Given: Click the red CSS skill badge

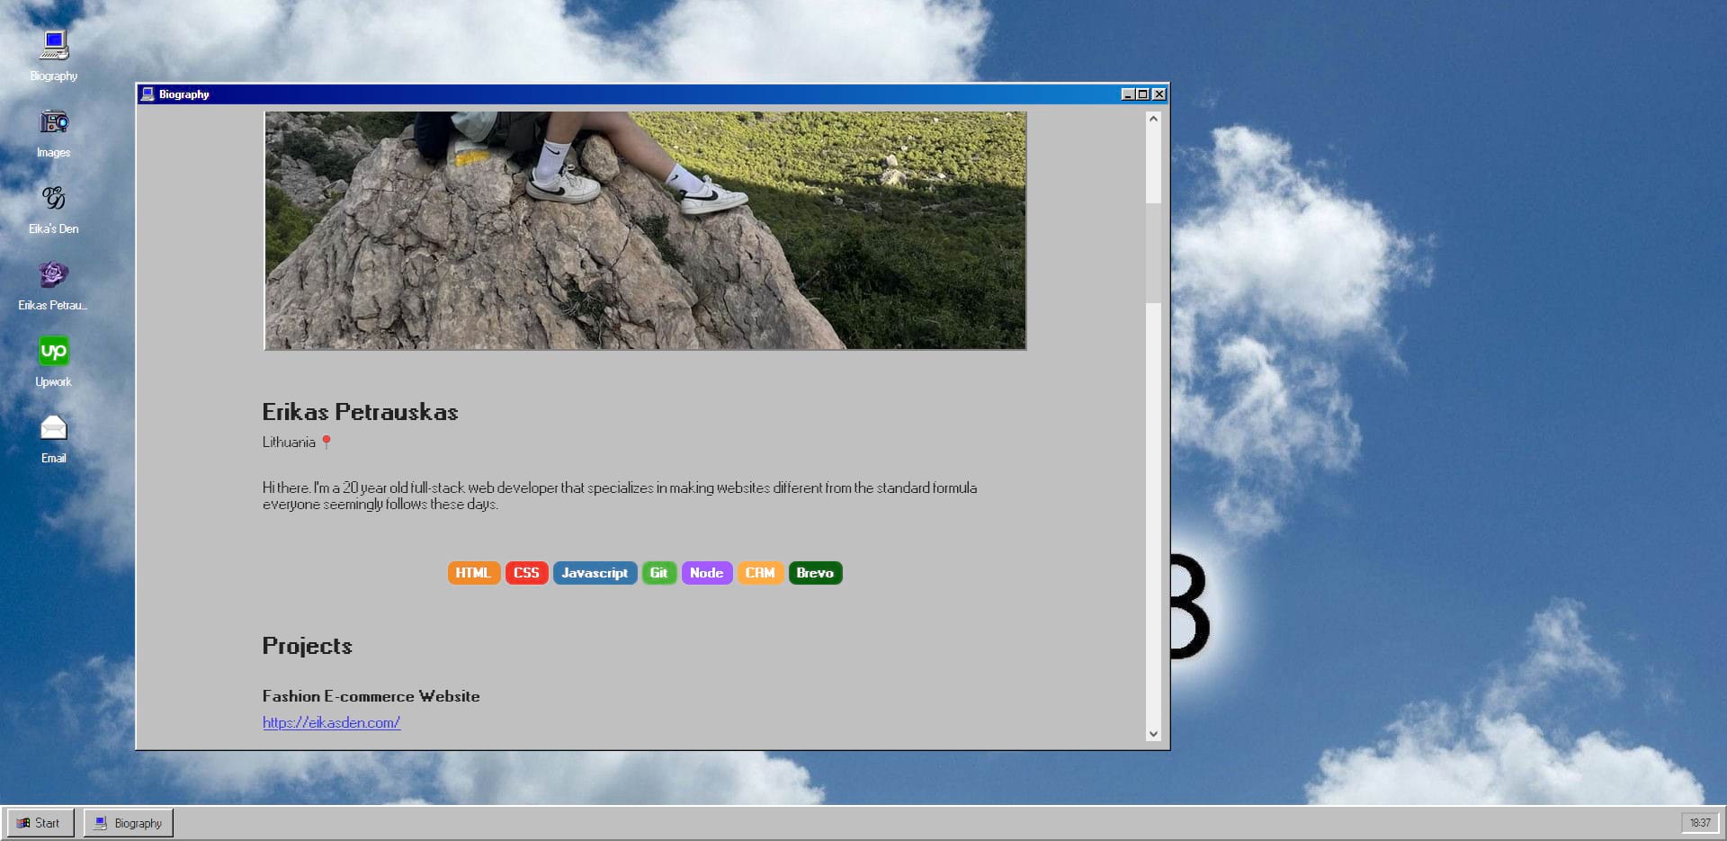Looking at the screenshot, I should tap(526, 573).
